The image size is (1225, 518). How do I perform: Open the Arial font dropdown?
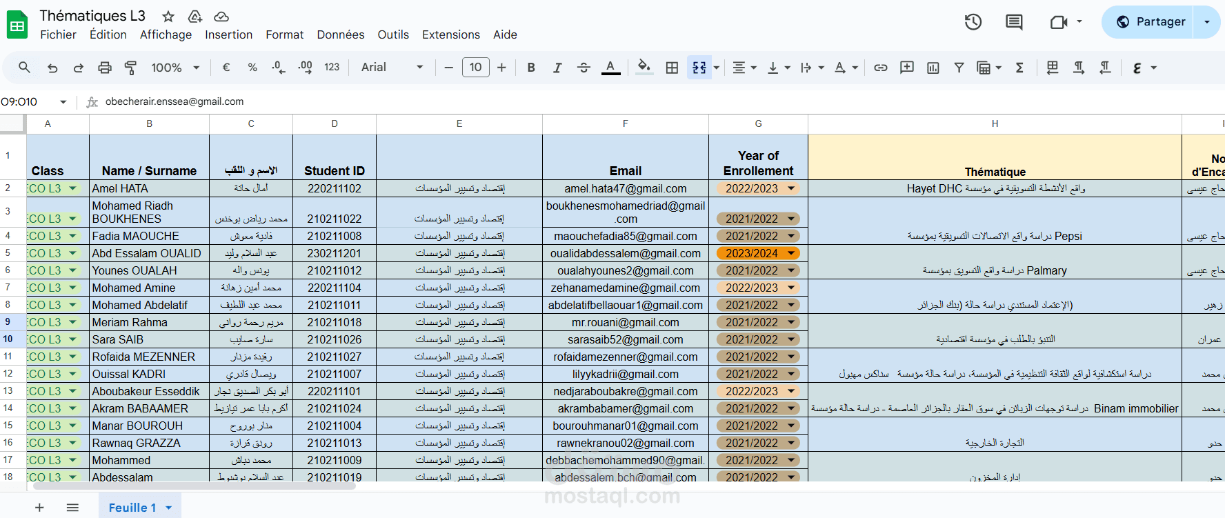point(392,67)
